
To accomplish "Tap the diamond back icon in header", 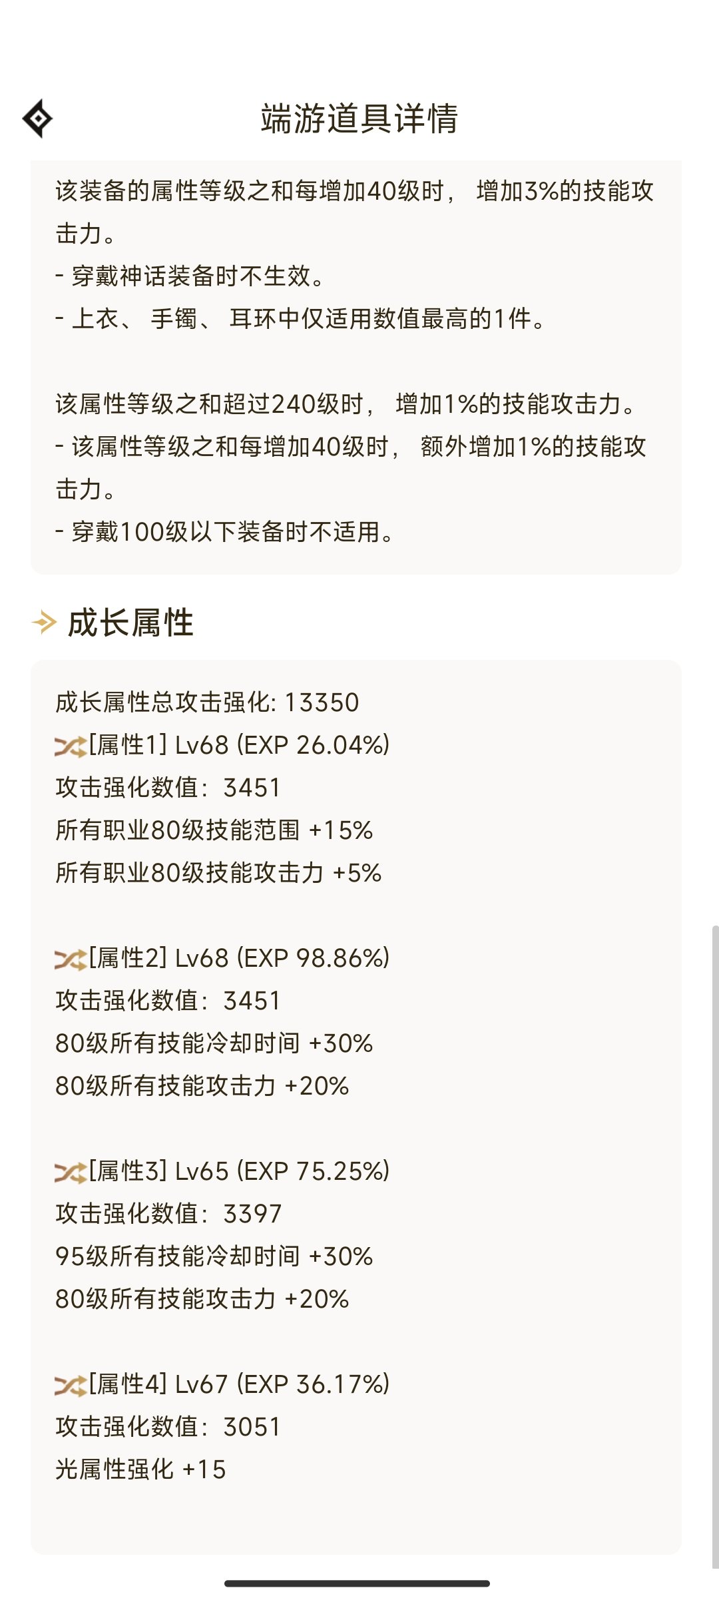I will (37, 119).
